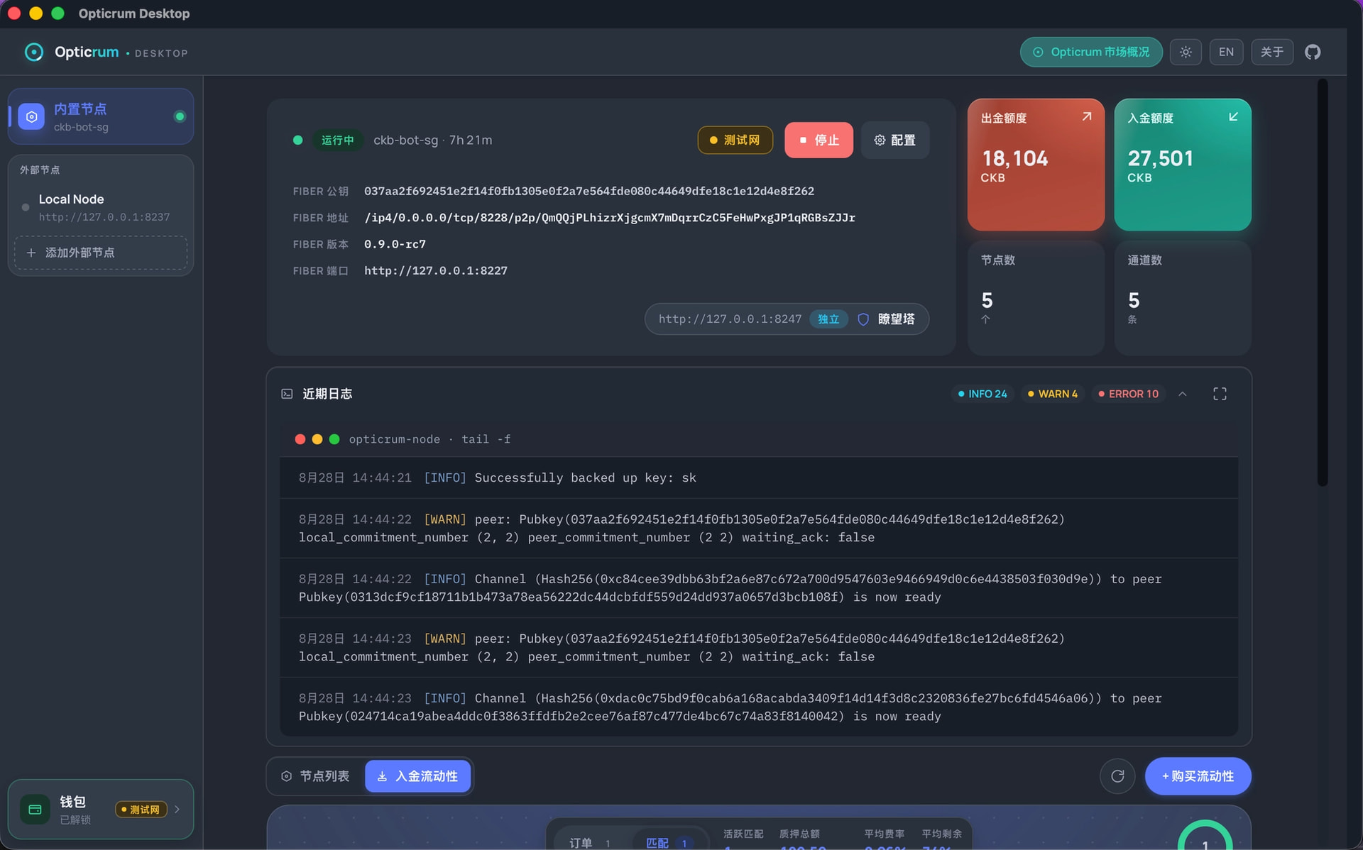
Task: Open the GitHub icon link
Action: coord(1312,52)
